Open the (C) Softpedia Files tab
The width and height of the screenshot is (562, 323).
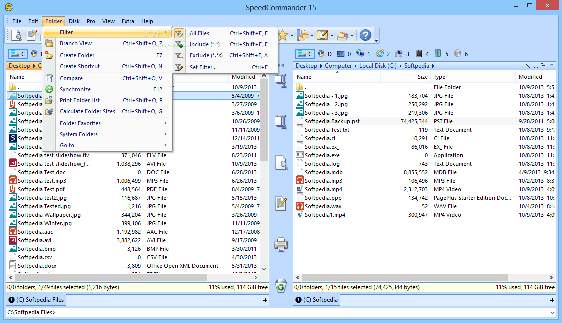(x=36, y=300)
